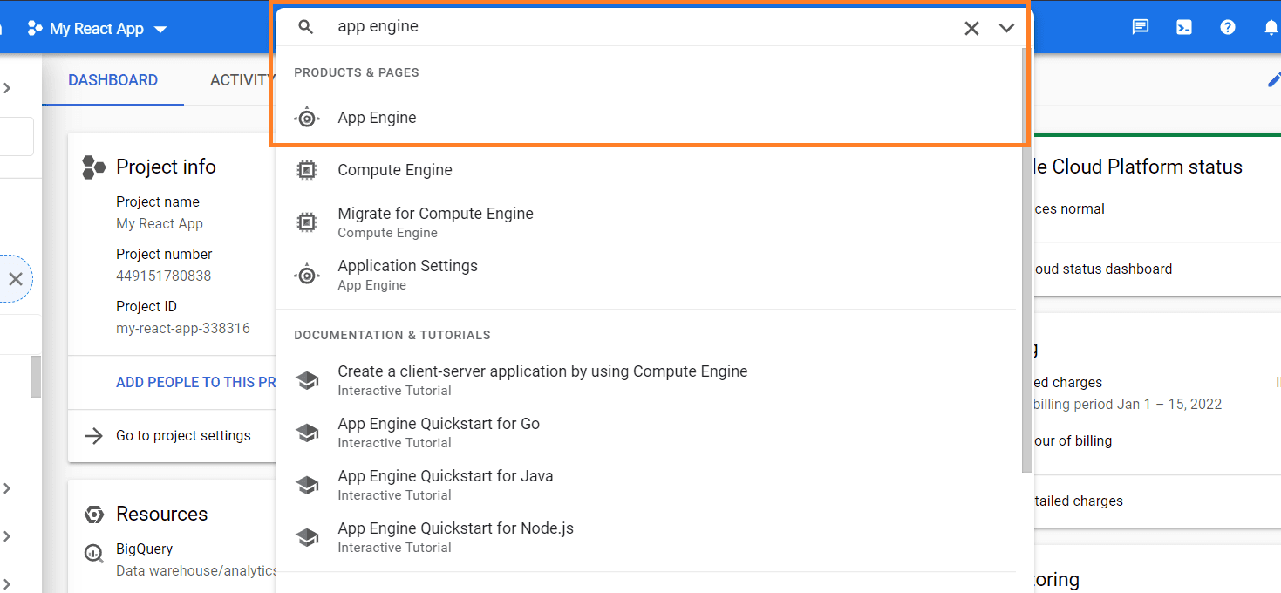Click graduation cap icon beside Quickstart for Node.js

pyautogui.click(x=307, y=537)
